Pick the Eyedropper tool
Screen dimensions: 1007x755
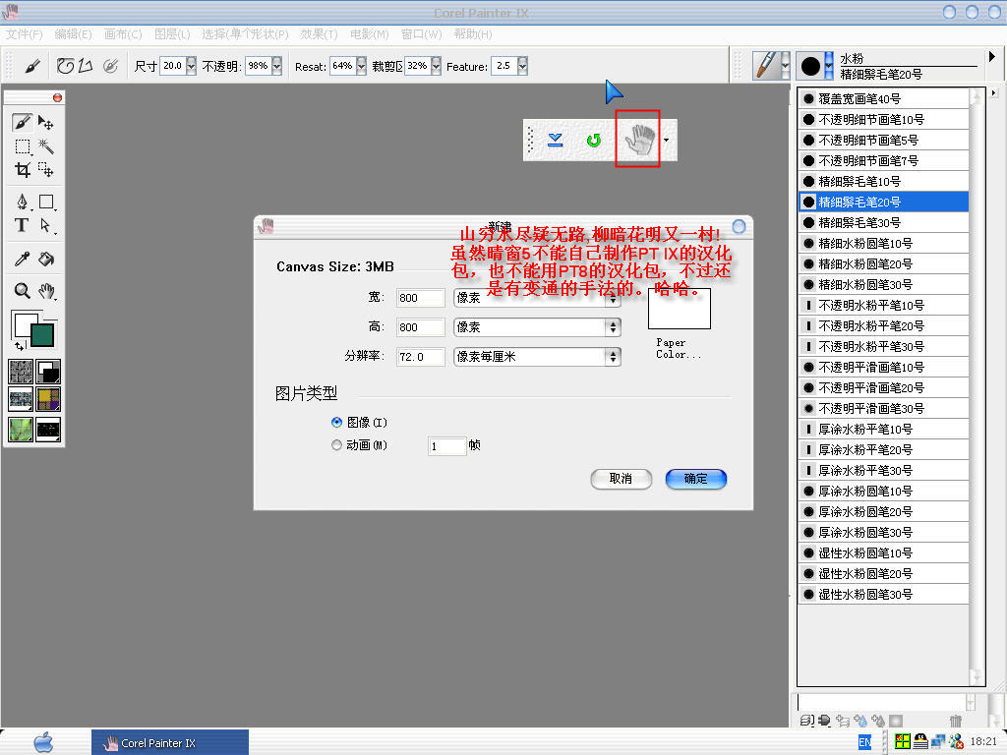coord(22,259)
